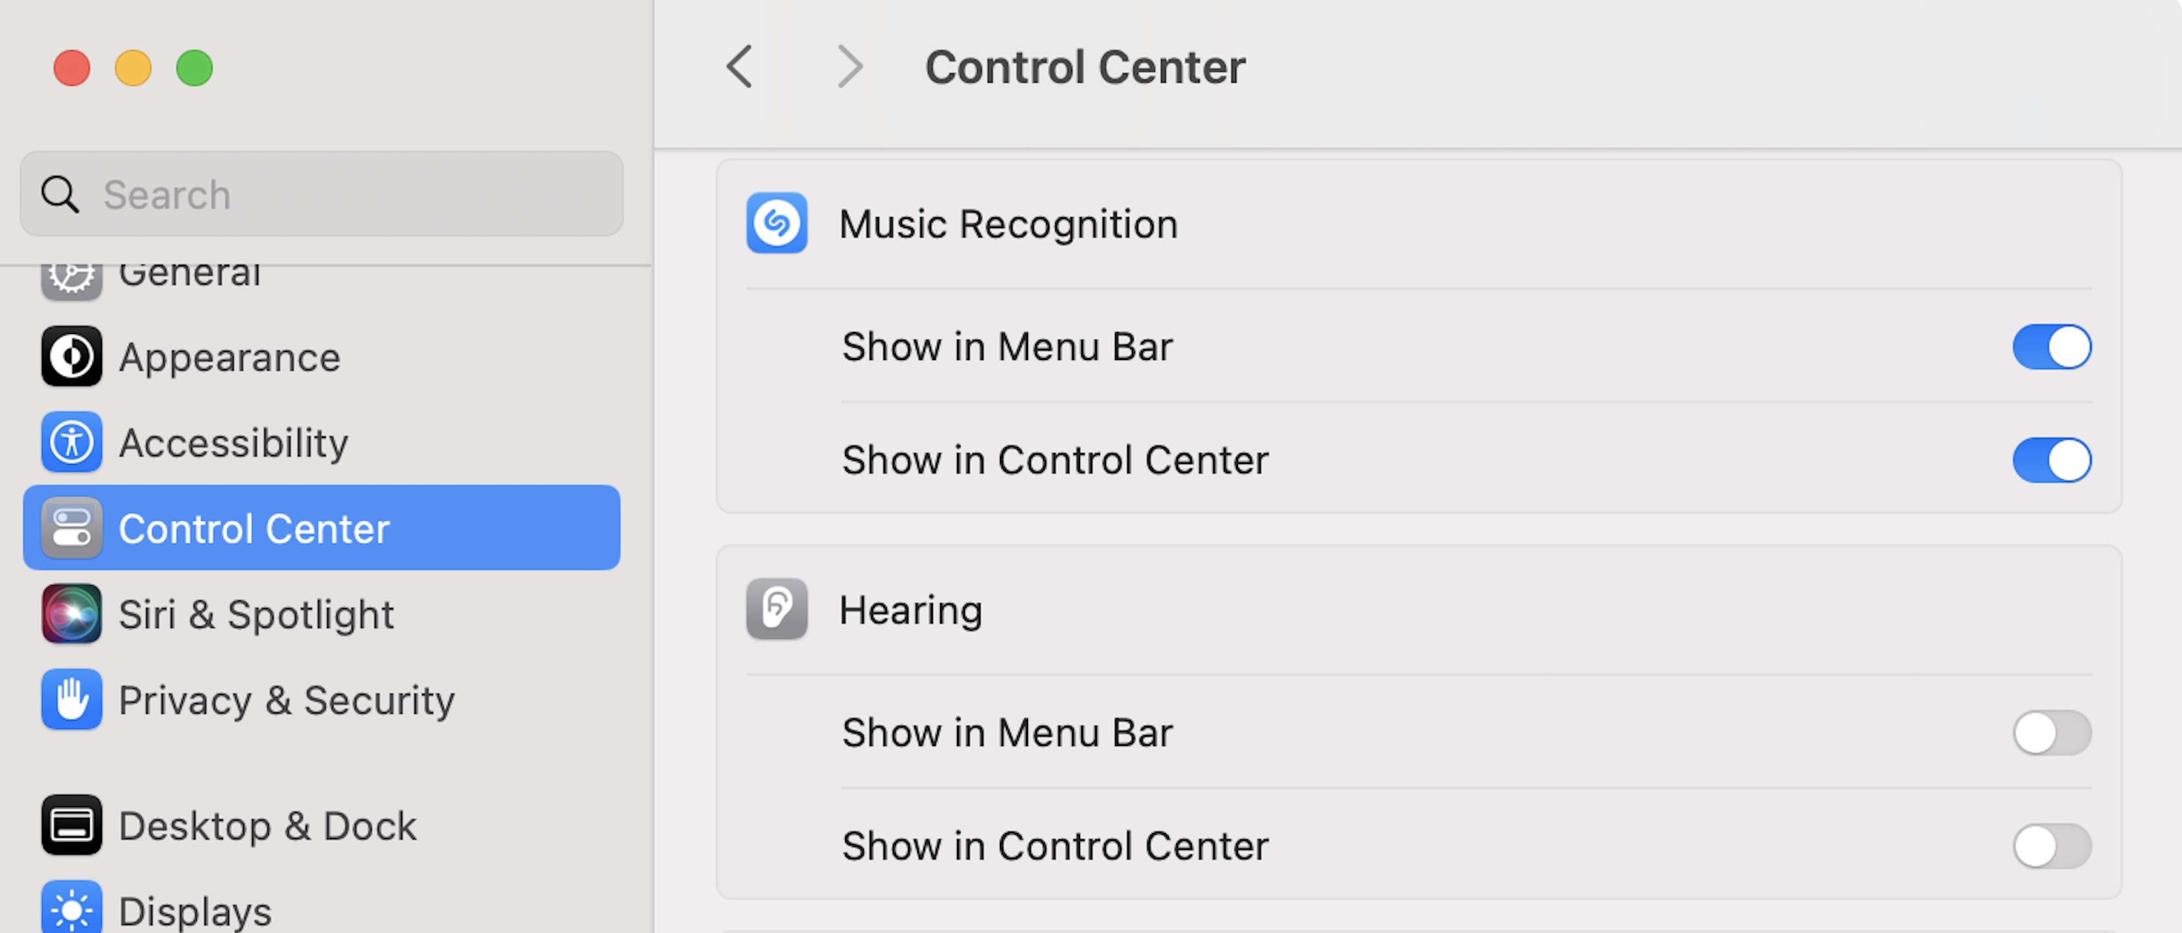Click the Hearing ear icon

(776, 609)
